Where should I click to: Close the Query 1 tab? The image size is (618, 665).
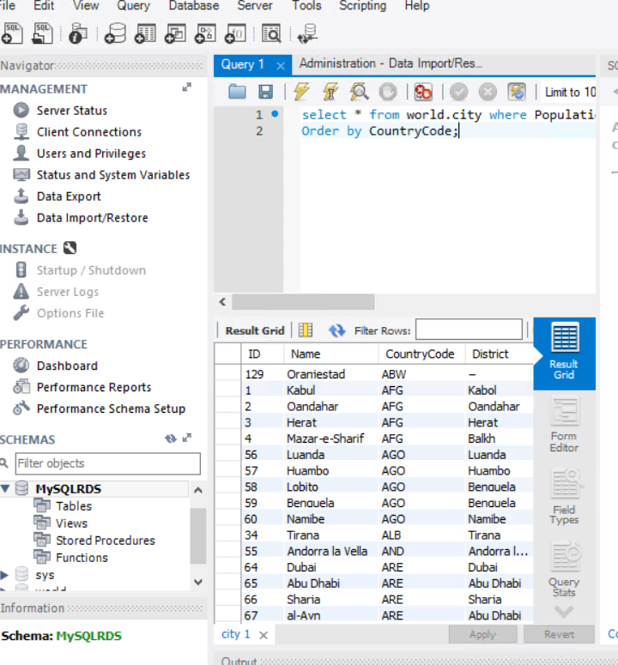(x=281, y=66)
